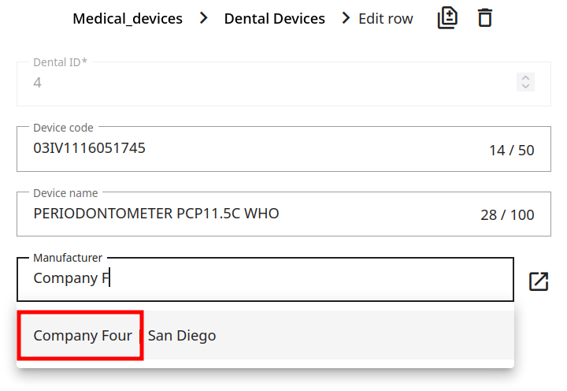This screenshot has height=391, width=567.
Task: Decrement Dental ID with down arrow
Action: [x=525, y=86]
